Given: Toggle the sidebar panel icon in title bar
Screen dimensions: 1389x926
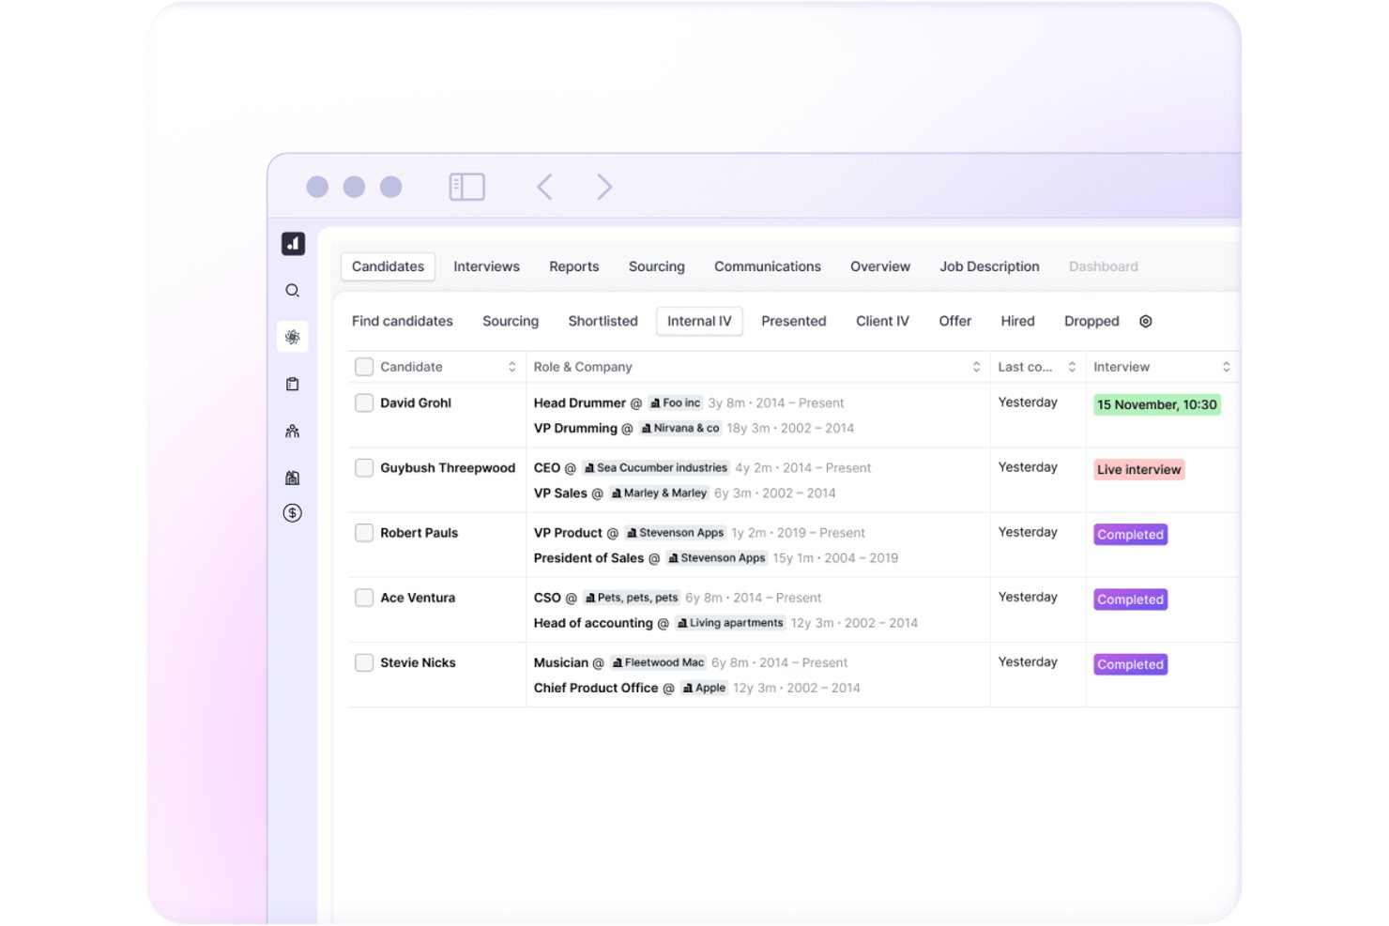Looking at the screenshot, I should (x=466, y=187).
